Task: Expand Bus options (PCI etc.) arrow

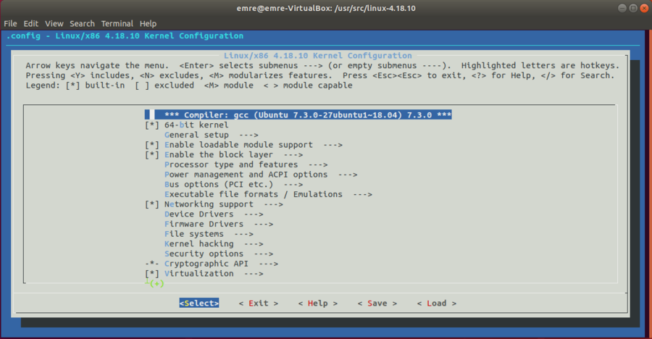Action: click(x=293, y=185)
